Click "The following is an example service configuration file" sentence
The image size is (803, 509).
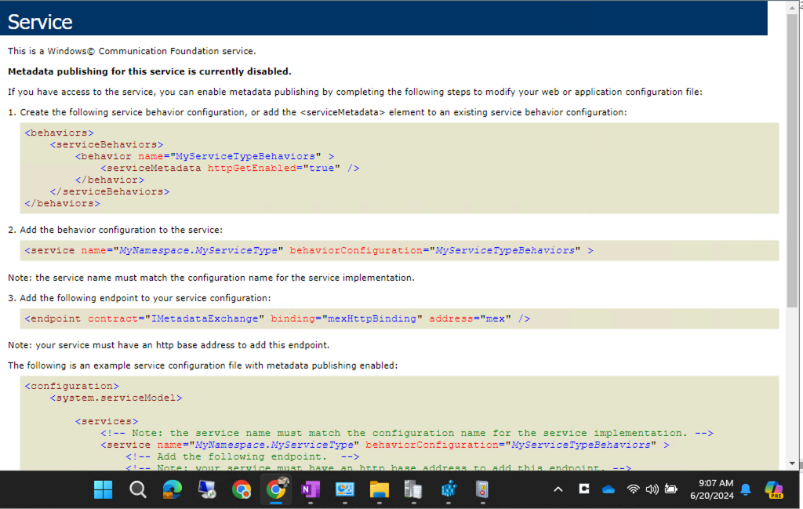tap(202, 365)
